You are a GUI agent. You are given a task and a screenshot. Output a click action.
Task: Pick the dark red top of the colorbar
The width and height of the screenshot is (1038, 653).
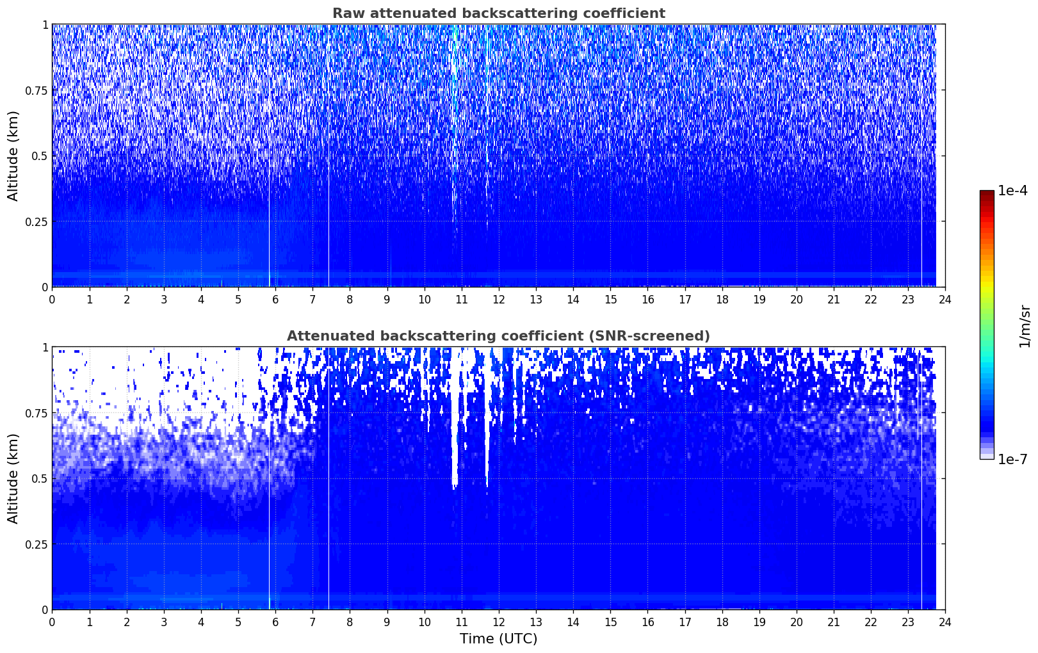(986, 194)
